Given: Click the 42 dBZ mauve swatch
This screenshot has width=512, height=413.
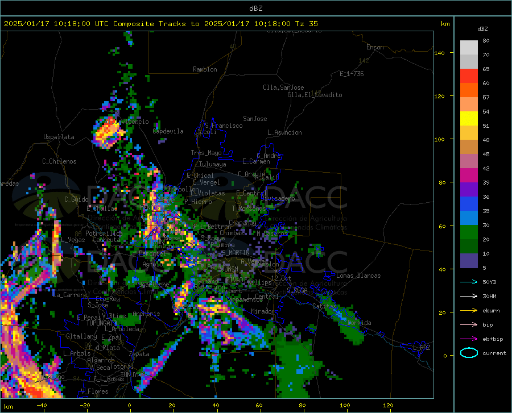Looking at the screenshot, I should [x=469, y=161].
